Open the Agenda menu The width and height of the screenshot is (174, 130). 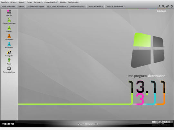point(22,2)
